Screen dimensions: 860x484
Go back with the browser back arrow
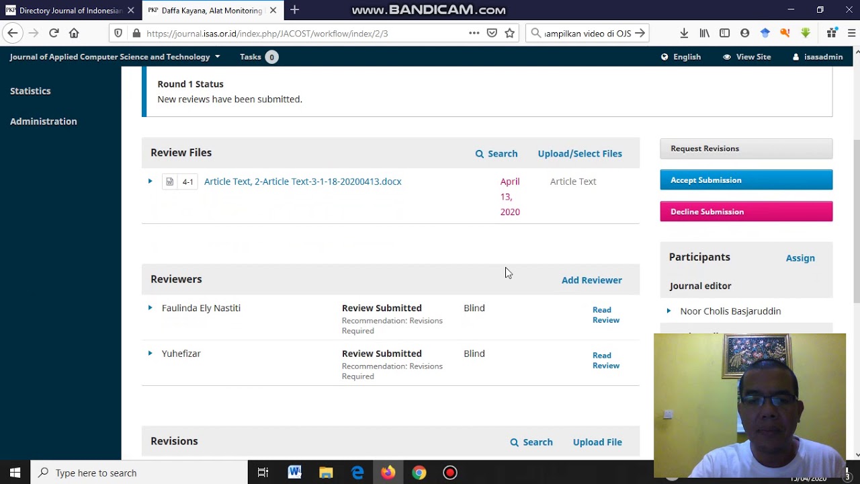tap(12, 33)
